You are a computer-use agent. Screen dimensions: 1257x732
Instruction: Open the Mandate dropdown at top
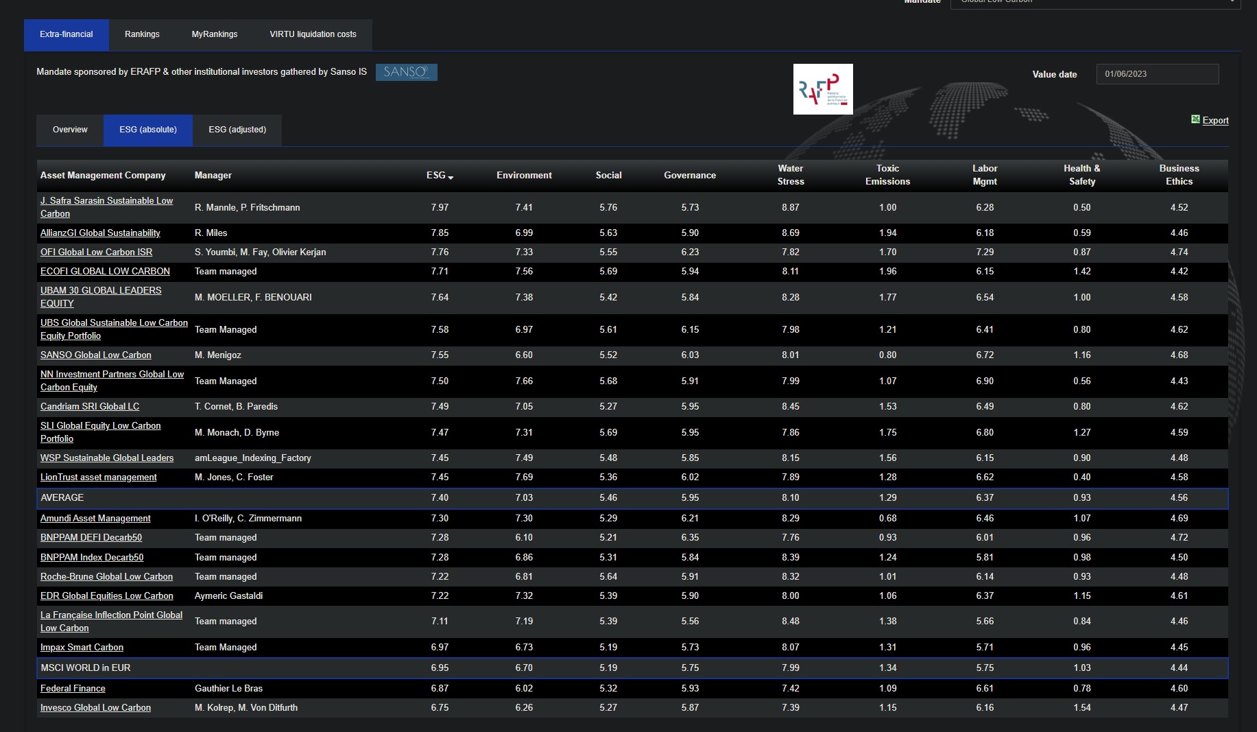point(1095,2)
